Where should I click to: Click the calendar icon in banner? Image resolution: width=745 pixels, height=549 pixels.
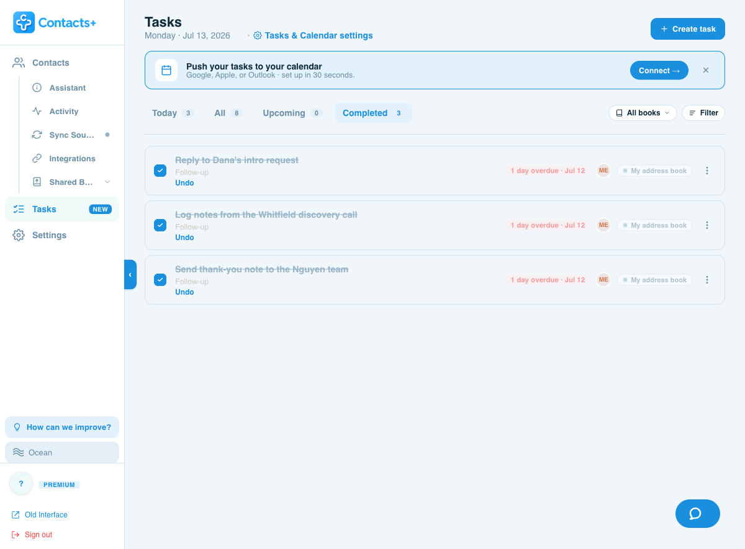coord(166,70)
